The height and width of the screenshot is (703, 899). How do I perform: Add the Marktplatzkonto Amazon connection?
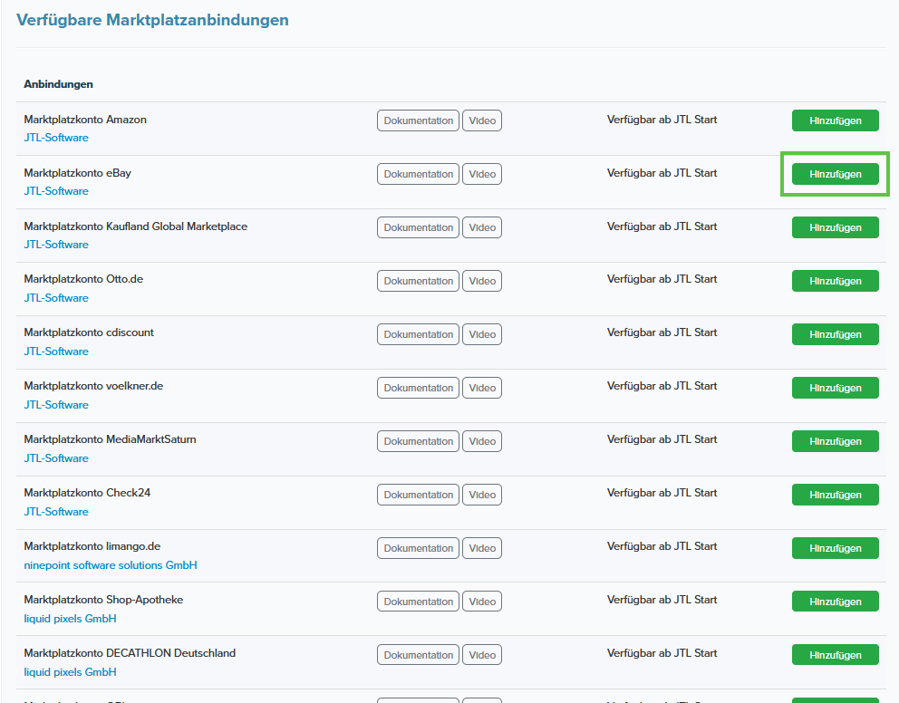pos(835,120)
